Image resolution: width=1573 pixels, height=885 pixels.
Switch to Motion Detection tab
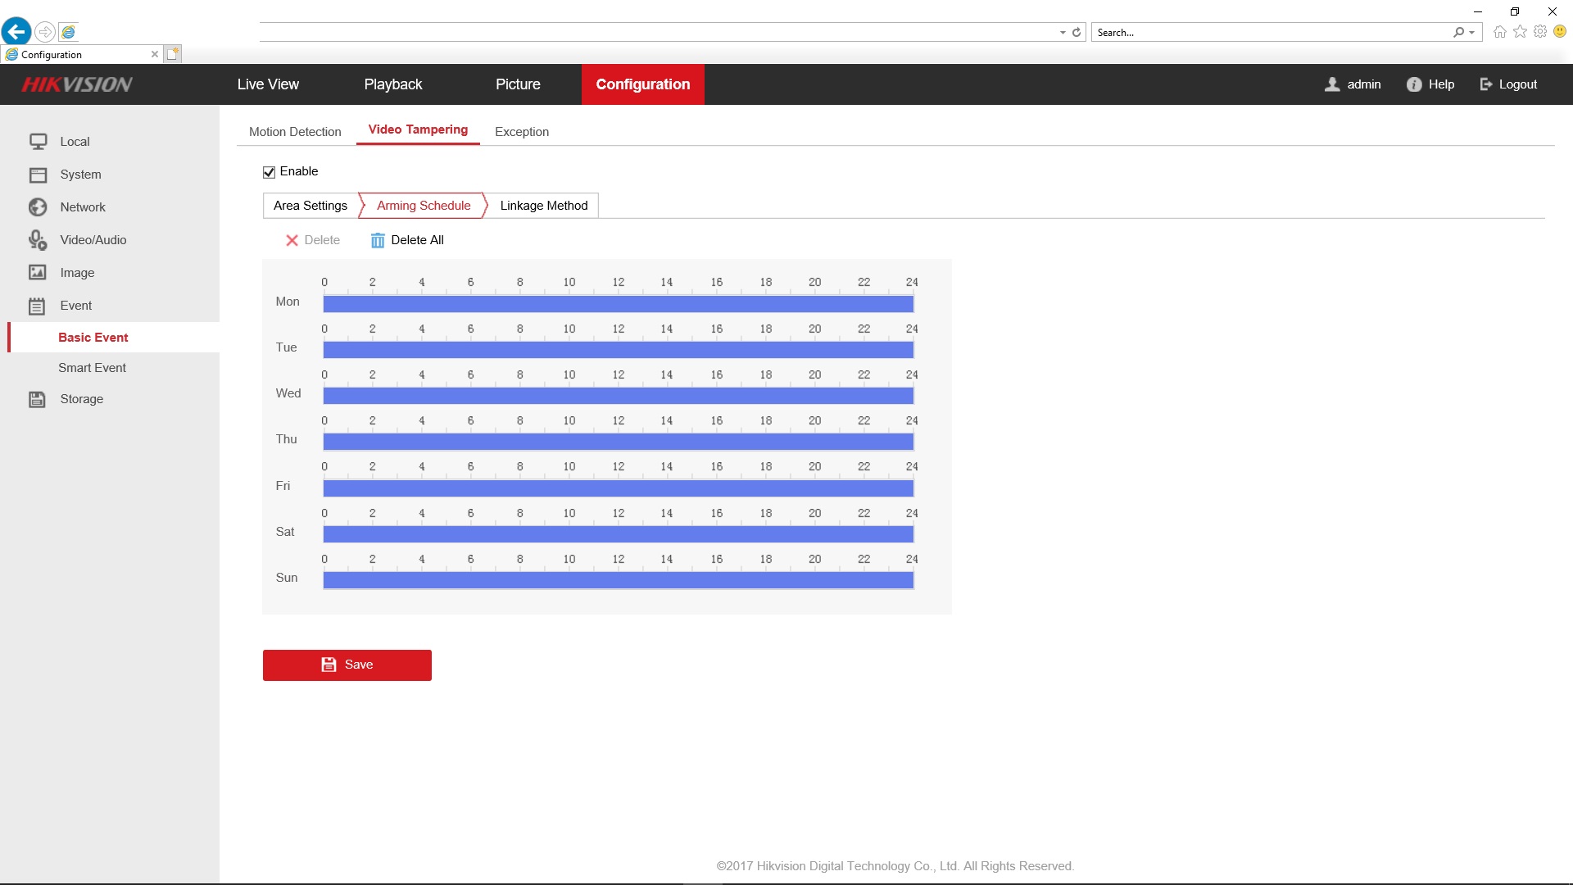295,132
